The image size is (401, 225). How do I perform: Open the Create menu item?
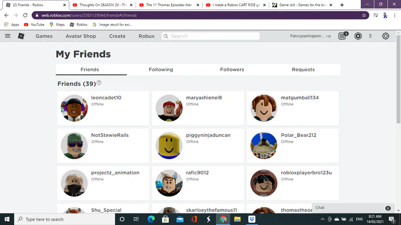[117, 36]
